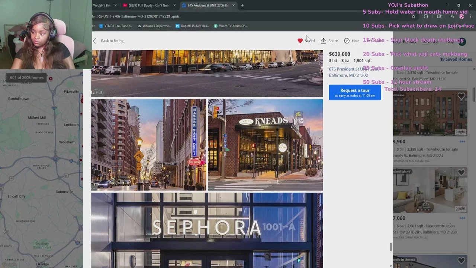Click Randallstown label on the map
476x268 pixels.
point(19,99)
